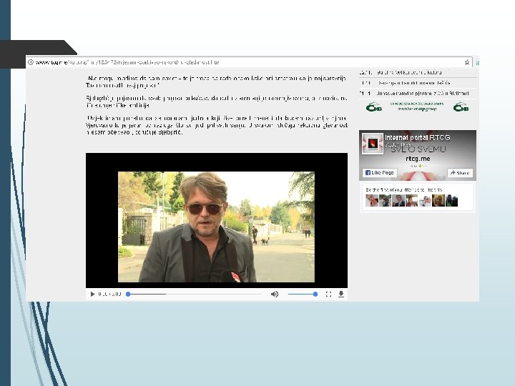The width and height of the screenshot is (515, 386).
Task: Click the Facebook Share button
Action: 460,173
